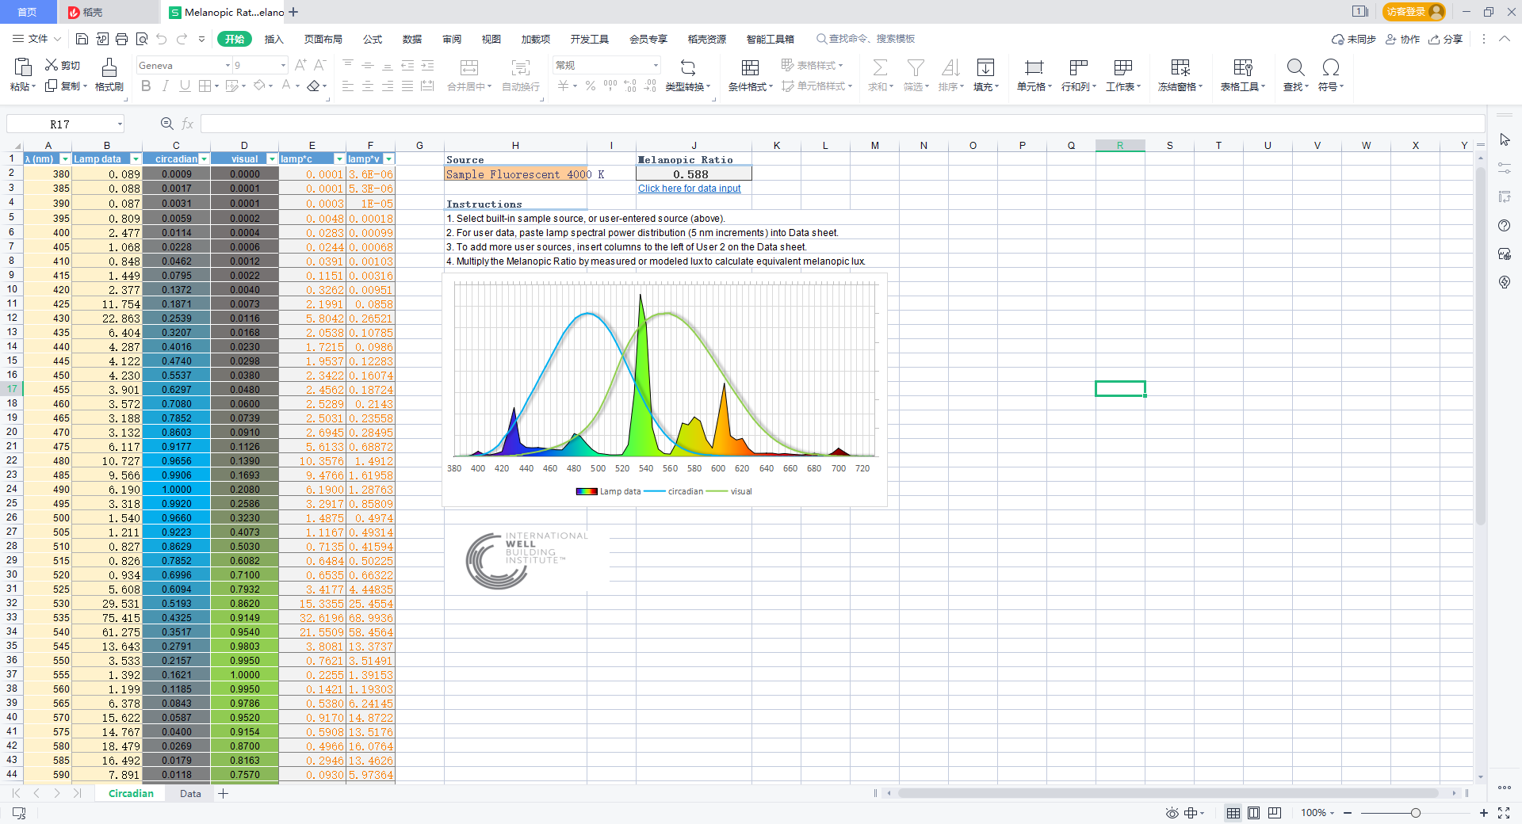Viewport: 1522px width, 824px height.
Task: Open the 公式 (Formulas) ribbon tab
Action: (373, 39)
